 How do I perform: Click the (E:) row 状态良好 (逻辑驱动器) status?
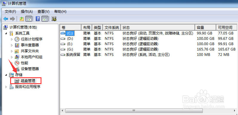(x=140, y=44)
